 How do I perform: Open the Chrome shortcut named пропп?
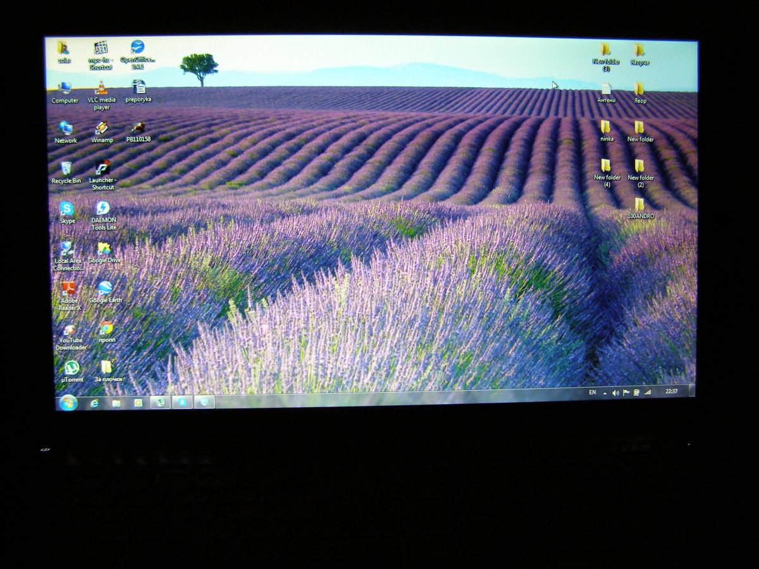(106, 329)
